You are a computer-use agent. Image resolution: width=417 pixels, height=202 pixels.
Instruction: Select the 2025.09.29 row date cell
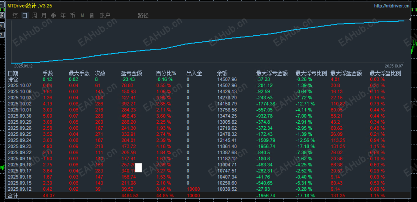(x=20, y=122)
